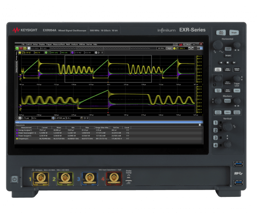Toggle Vertical channel 4 key
Image resolution: width=258 pixels, height=215 pixels.
(215, 145)
